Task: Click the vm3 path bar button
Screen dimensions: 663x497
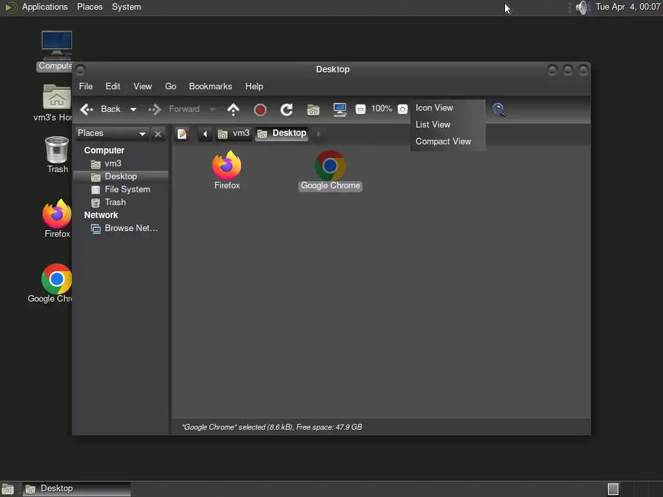Action: pos(234,133)
